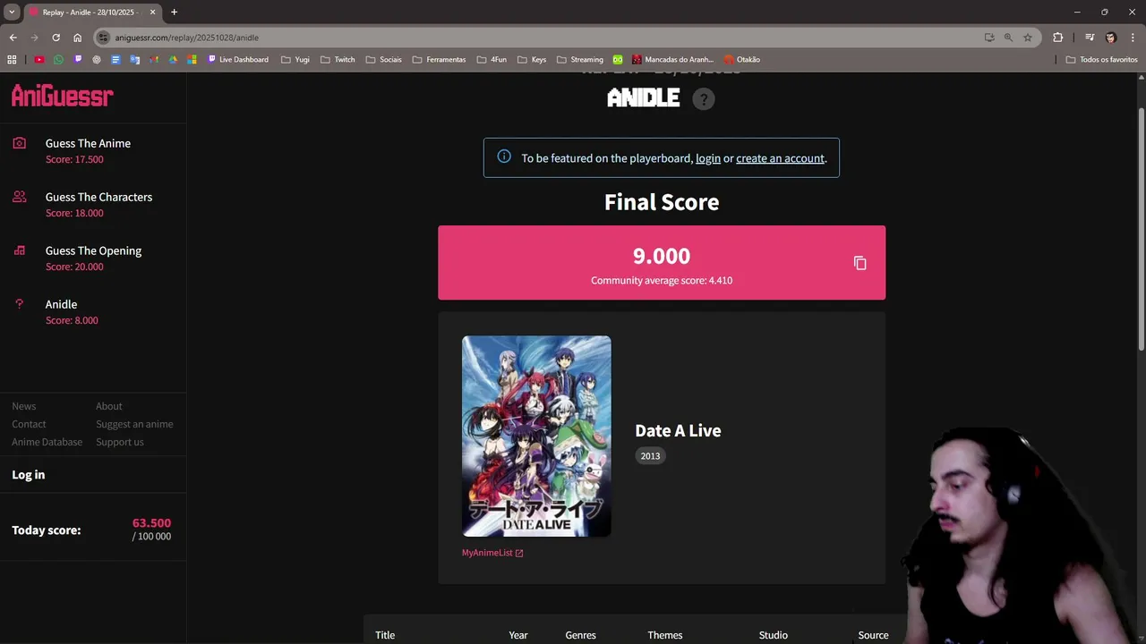Viewport: 1146px width, 644px height.
Task: Open Guess The Anime in sidebar
Action: coord(88,143)
